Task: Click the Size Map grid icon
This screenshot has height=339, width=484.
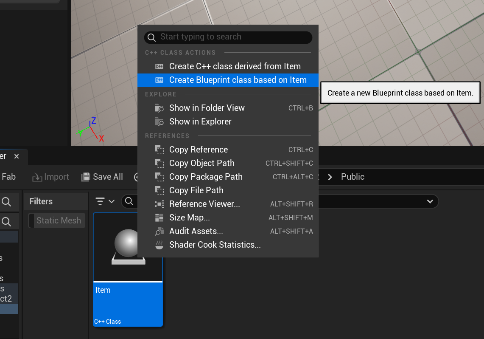Action: tap(159, 218)
